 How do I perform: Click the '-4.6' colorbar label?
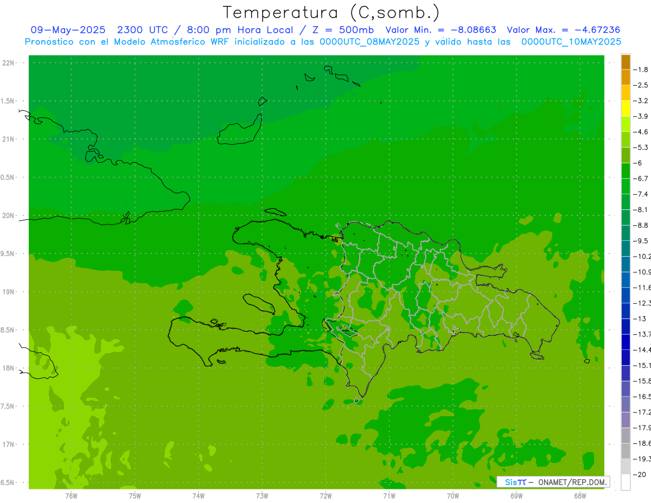pyautogui.click(x=641, y=132)
